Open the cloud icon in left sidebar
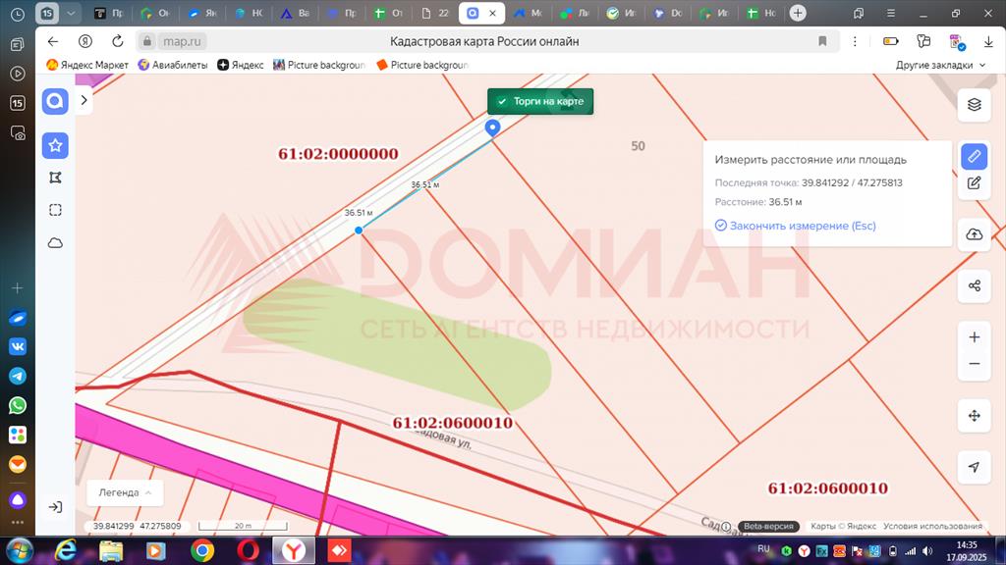 coord(55,242)
